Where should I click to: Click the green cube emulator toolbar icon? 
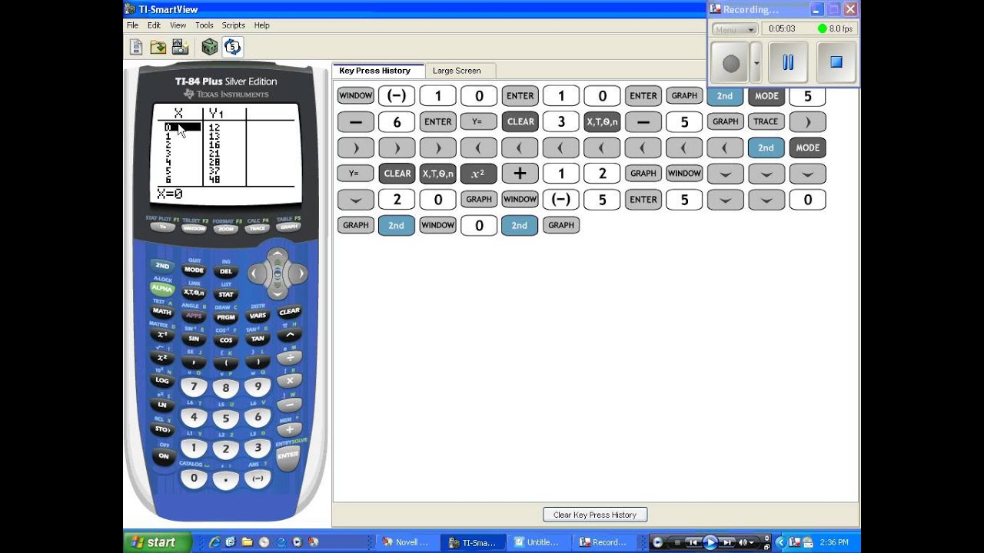(x=209, y=48)
